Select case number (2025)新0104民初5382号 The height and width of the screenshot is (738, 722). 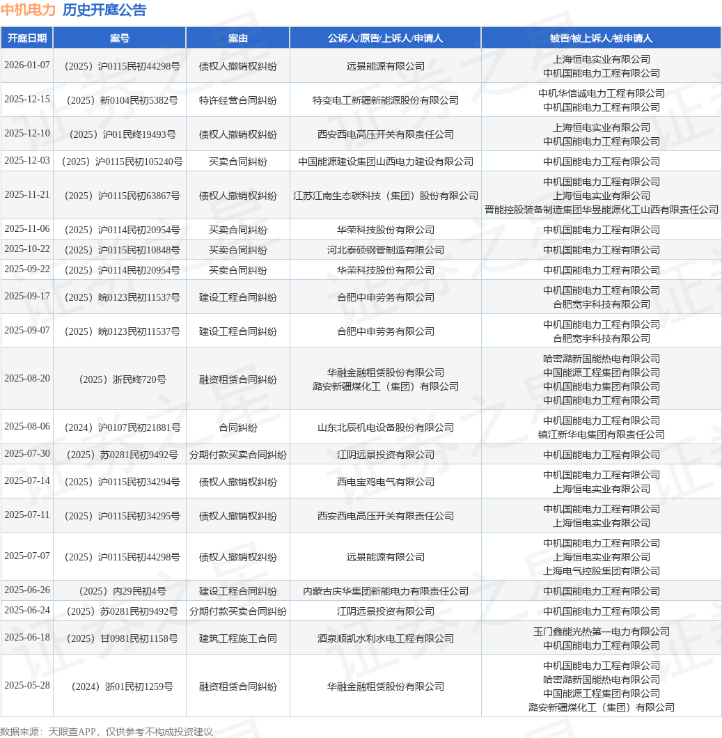click(x=123, y=101)
